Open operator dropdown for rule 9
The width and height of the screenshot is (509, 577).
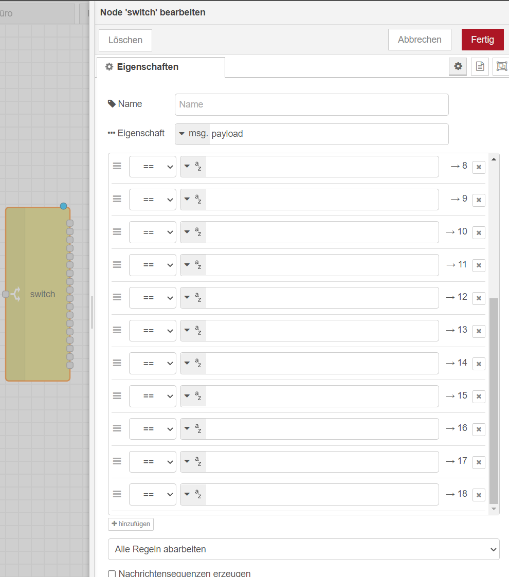tap(153, 200)
